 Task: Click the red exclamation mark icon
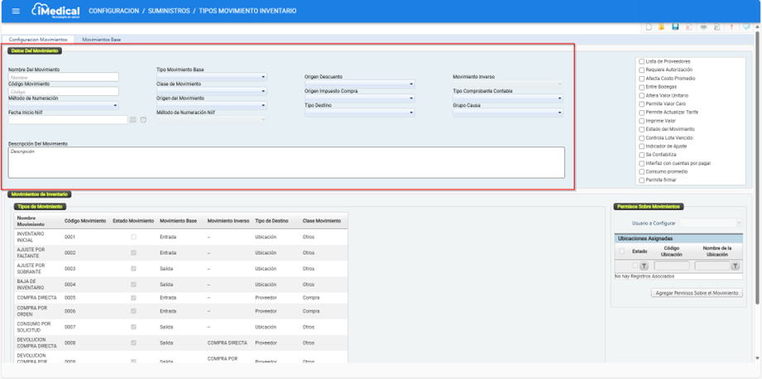coord(731,27)
